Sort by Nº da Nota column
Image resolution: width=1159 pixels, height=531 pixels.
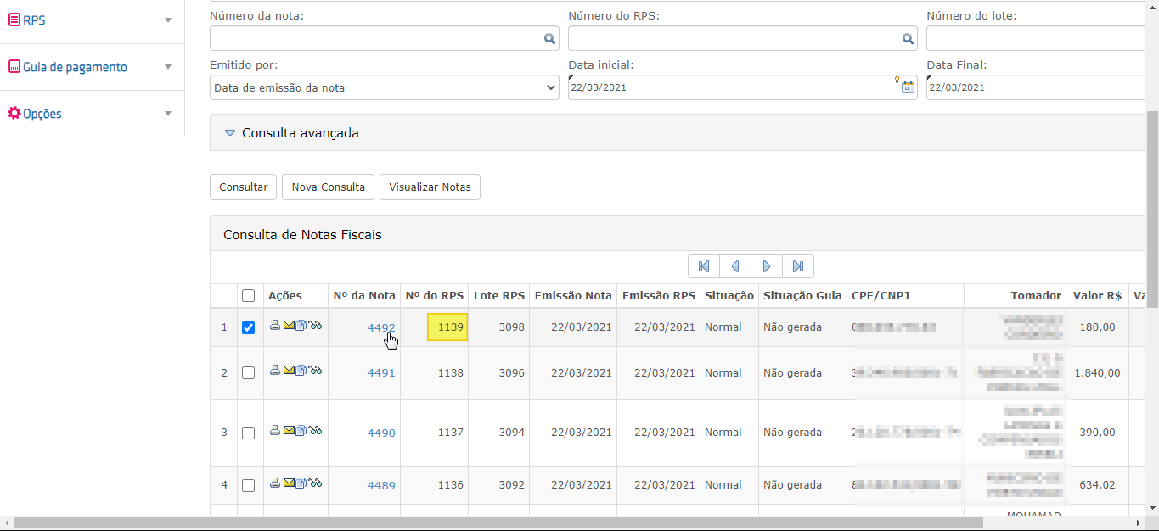[x=364, y=295]
